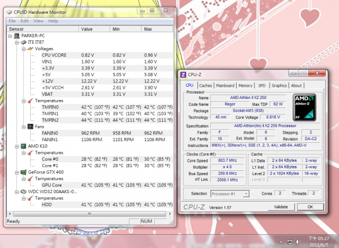Click the OK button in CPU-Z
Image resolution: width=339 pixels, height=248 pixels.
tap(310, 207)
